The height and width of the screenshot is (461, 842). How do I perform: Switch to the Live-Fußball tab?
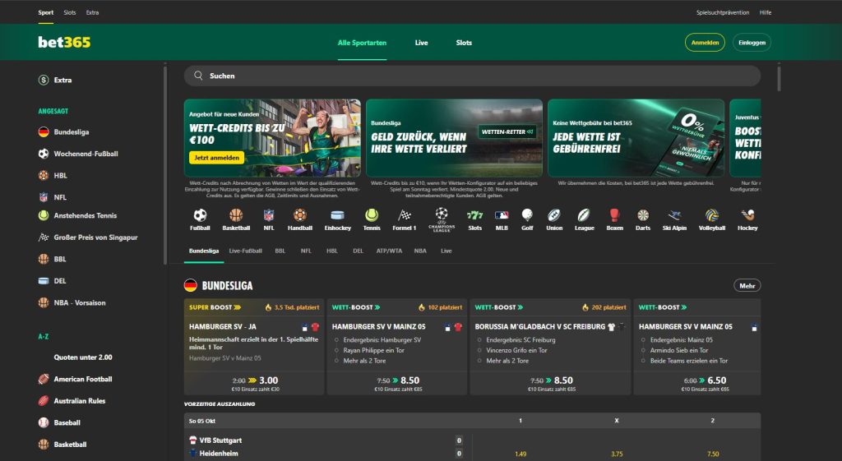(x=245, y=251)
